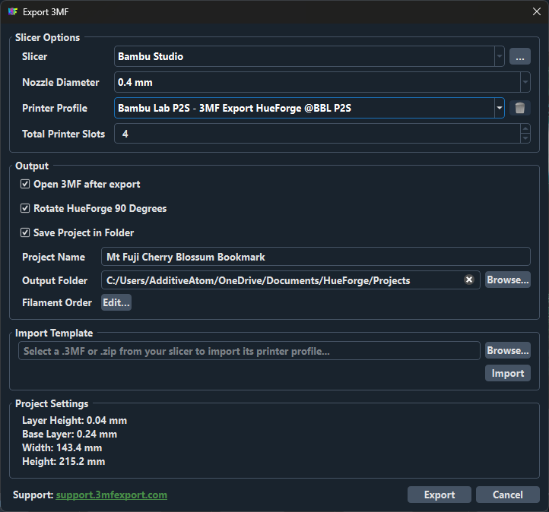Click the trash icon beside Printer Profile
Viewport: 549px width, 512px height.
[519, 108]
